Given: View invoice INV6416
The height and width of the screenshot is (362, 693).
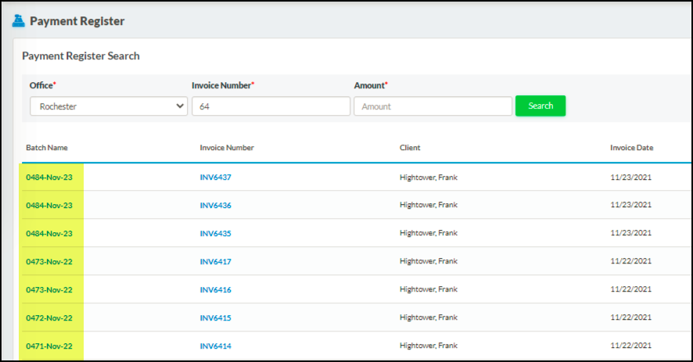Looking at the screenshot, I should coord(216,290).
